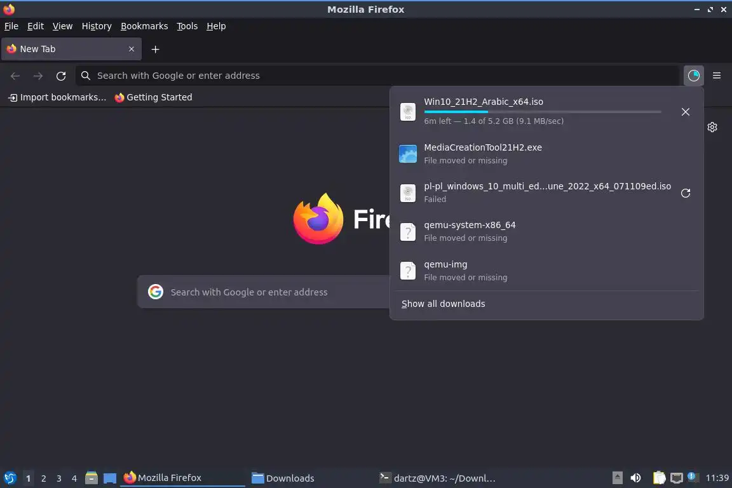732x488 pixels.
Task: Select the New Tab tab
Action: [x=71, y=49]
